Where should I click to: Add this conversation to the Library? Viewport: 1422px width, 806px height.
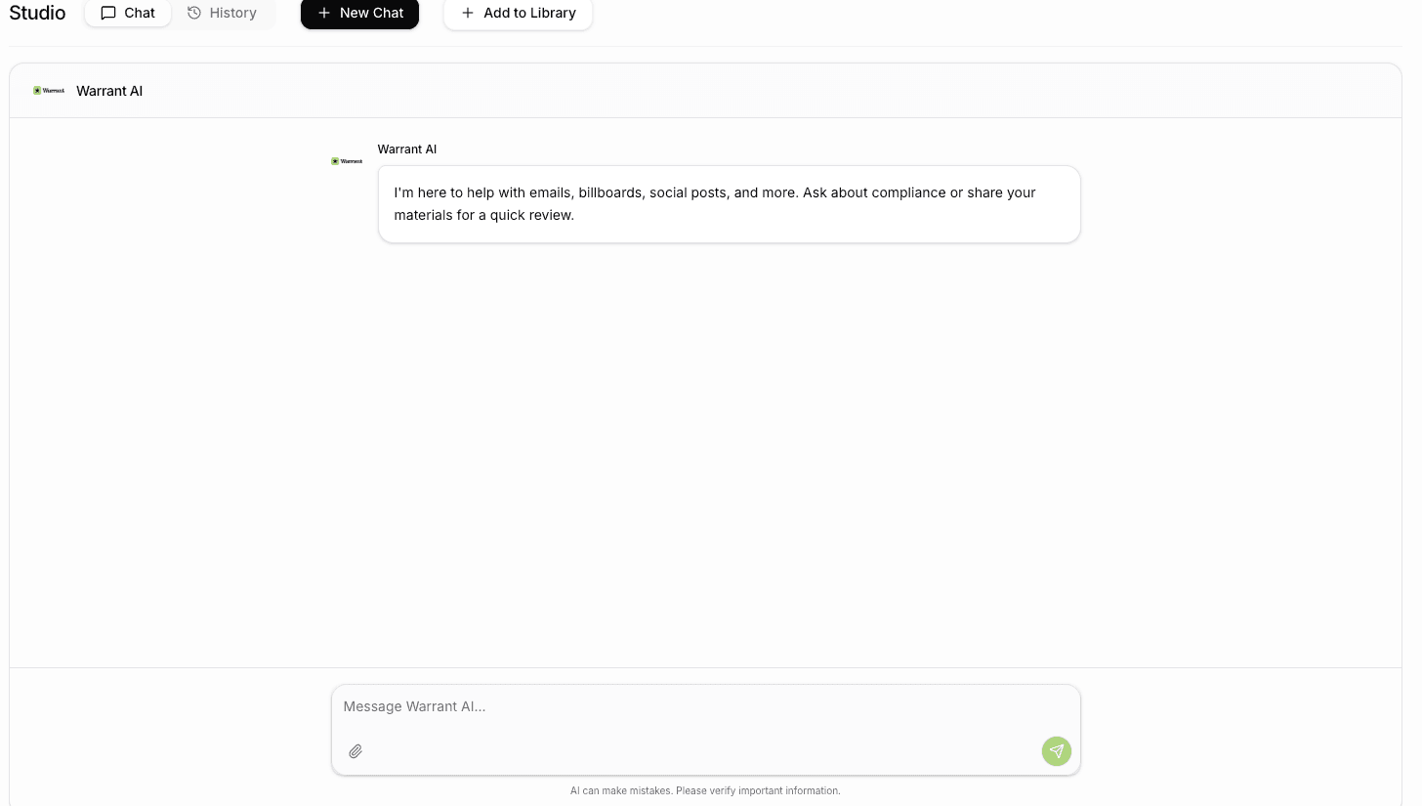(x=518, y=13)
